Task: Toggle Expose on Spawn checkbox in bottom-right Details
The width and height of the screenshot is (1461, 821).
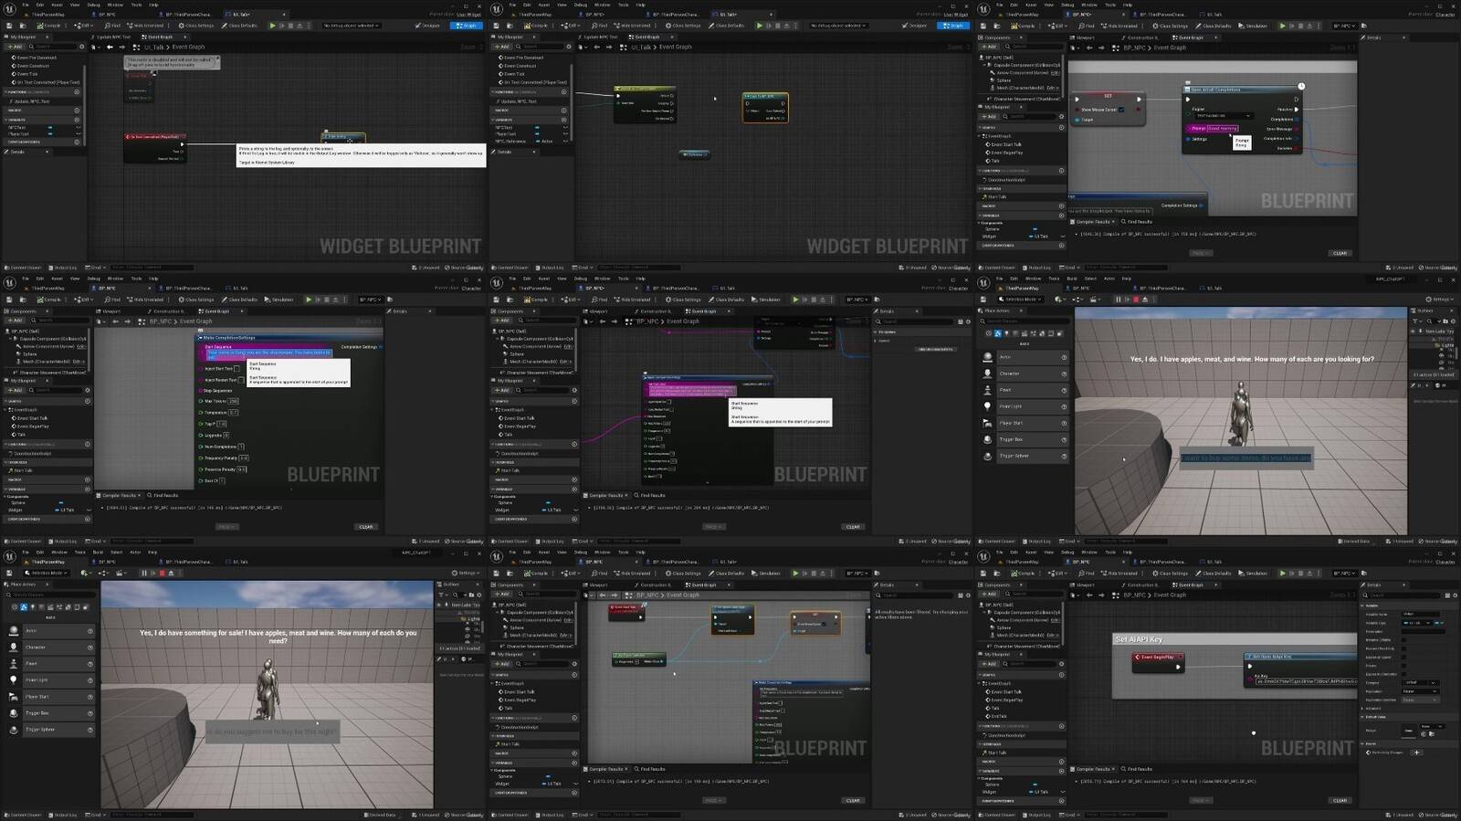Action: coord(1403,658)
